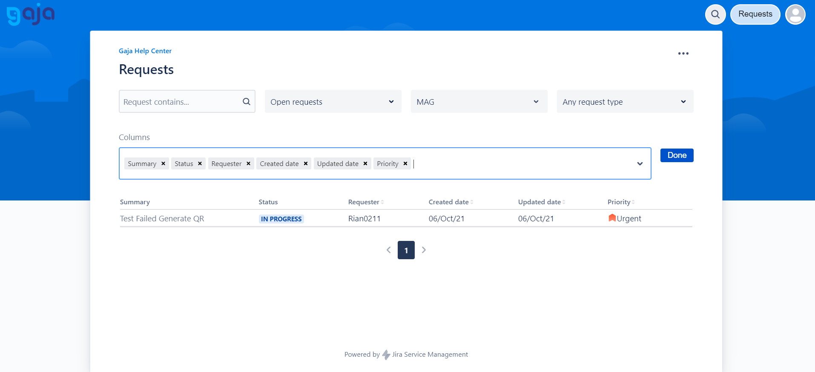The width and height of the screenshot is (815, 372).
Task: Click the Urgent priority flag icon
Action: tap(612, 218)
